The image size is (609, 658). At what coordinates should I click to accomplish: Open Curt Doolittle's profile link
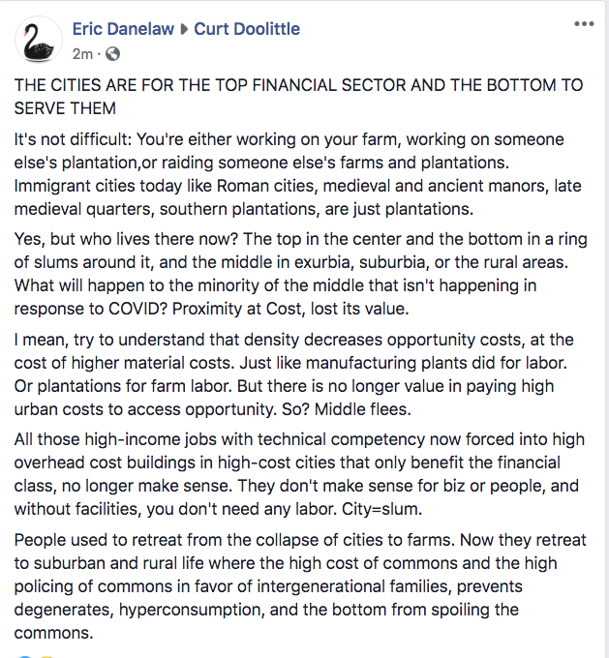coord(247,29)
